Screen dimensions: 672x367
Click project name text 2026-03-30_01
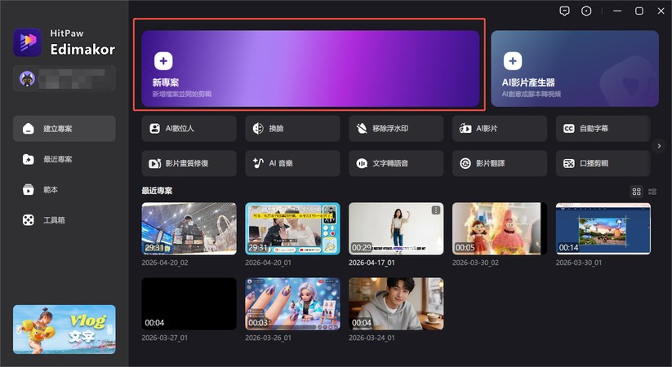[x=579, y=263]
